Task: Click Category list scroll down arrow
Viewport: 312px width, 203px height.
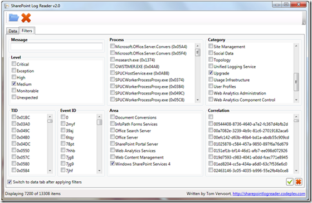Action: [x=296, y=100]
